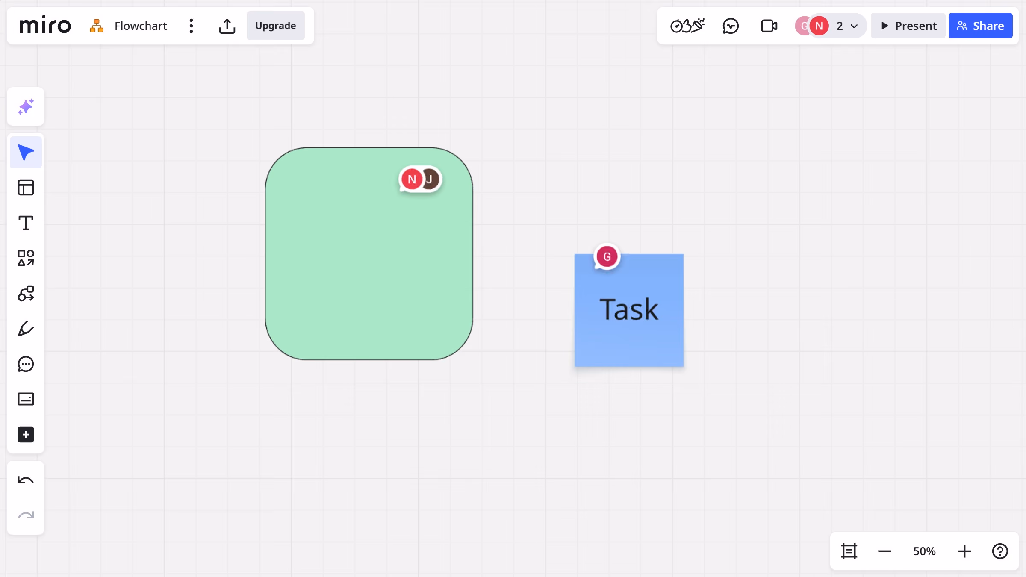The height and width of the screenshot is (577, 1026).
Task: Open the Flowchart board title
Action: point(140,26)
